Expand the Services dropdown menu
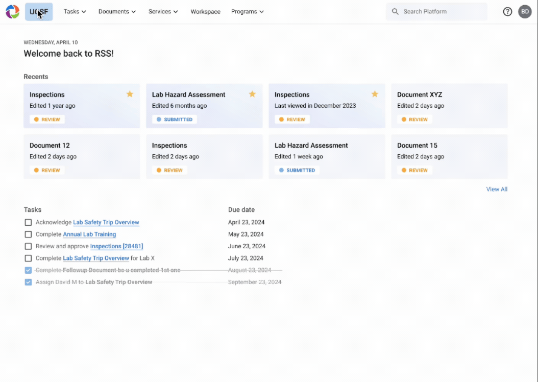This screenshot has width=538, height=382. click(x=163, y=12)
